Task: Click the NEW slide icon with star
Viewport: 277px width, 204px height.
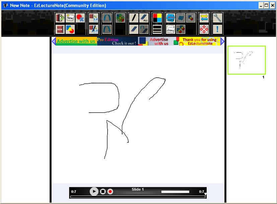Action: (70, 18)
